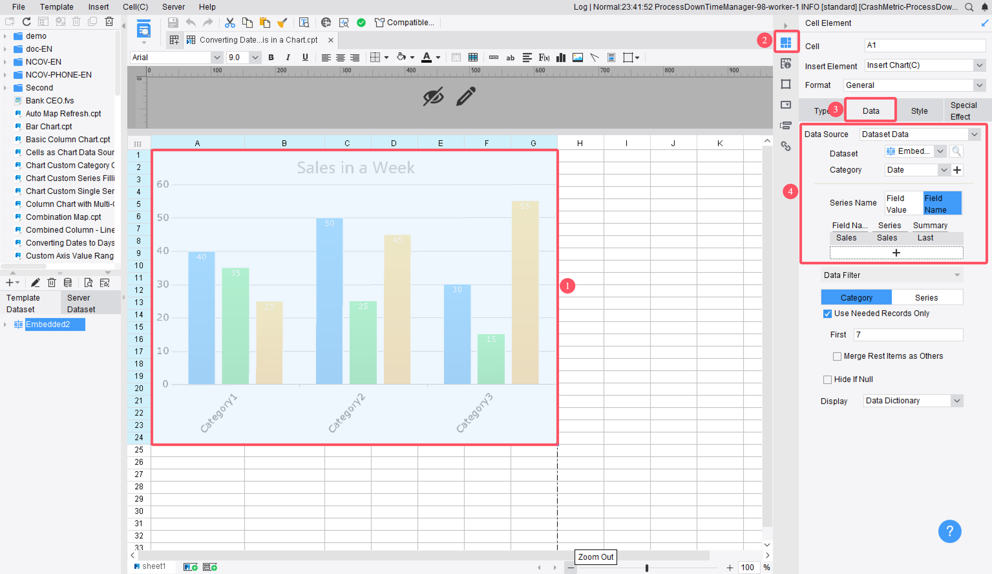Click the delete dataset trash icon

pos(52,283)
